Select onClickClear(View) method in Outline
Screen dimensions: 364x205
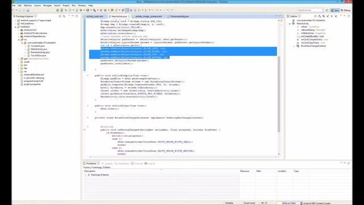tap(313, 43)
